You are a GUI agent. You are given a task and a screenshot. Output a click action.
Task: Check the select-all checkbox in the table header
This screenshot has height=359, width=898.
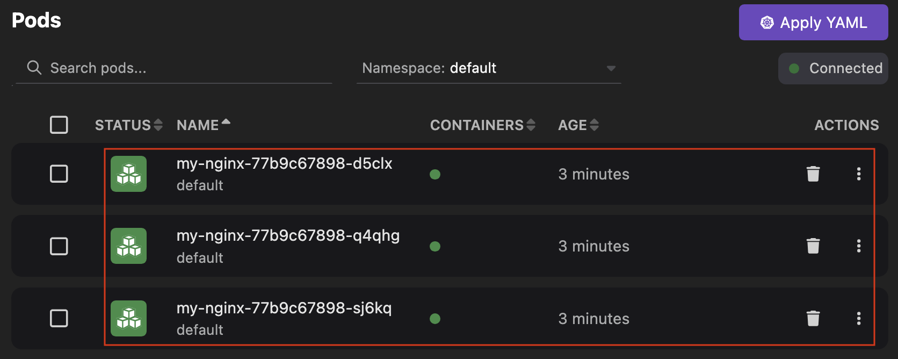[59, 125]
